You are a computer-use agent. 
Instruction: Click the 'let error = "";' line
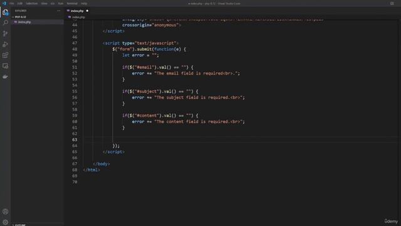pyautogui.click(x=140, y=55)
